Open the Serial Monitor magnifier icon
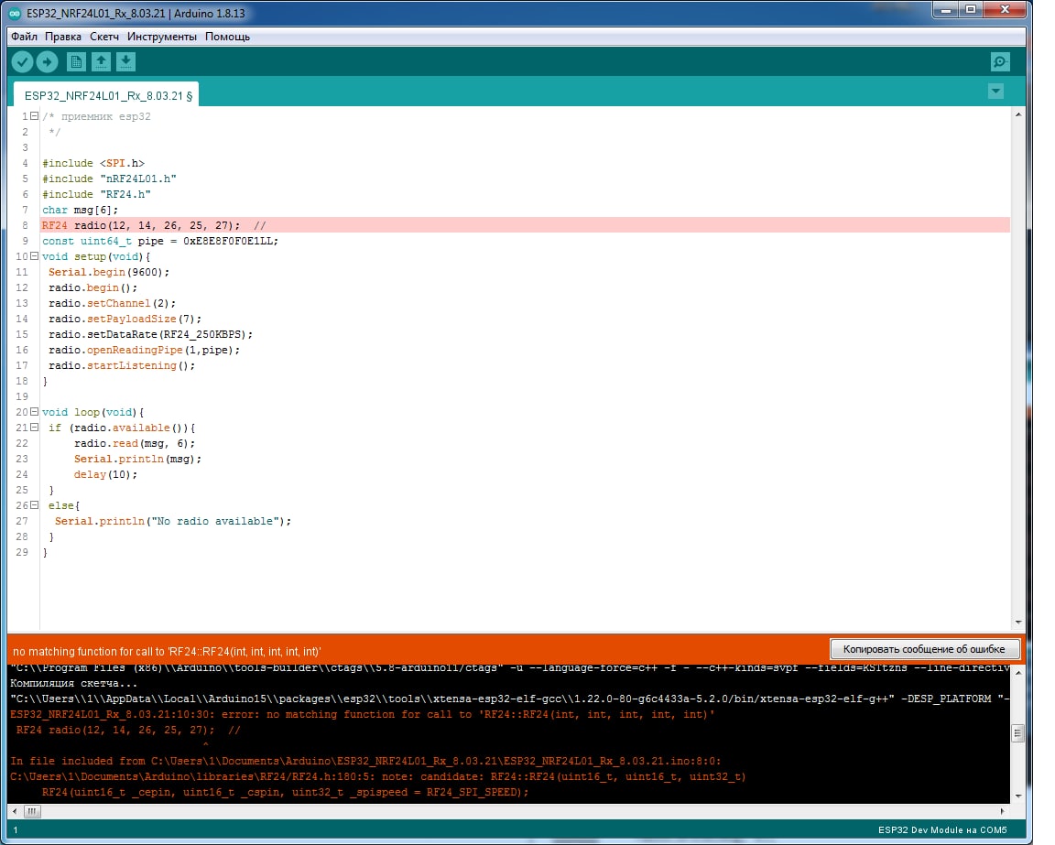1055x845 pixels. 1000,61
